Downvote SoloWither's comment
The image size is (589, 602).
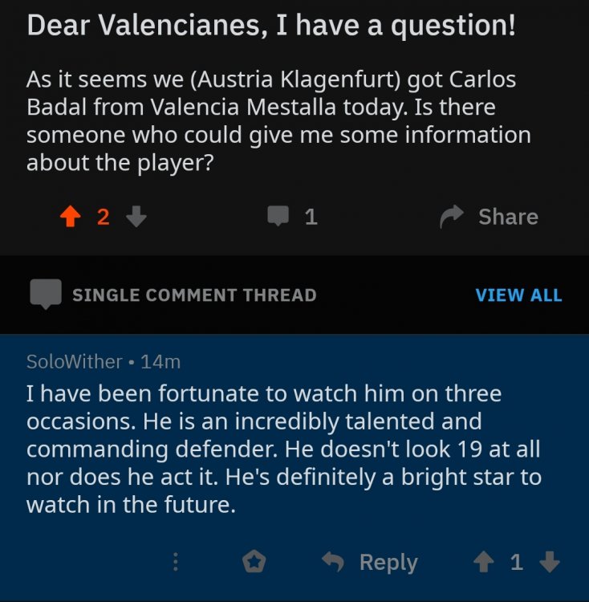coord(550,562)
